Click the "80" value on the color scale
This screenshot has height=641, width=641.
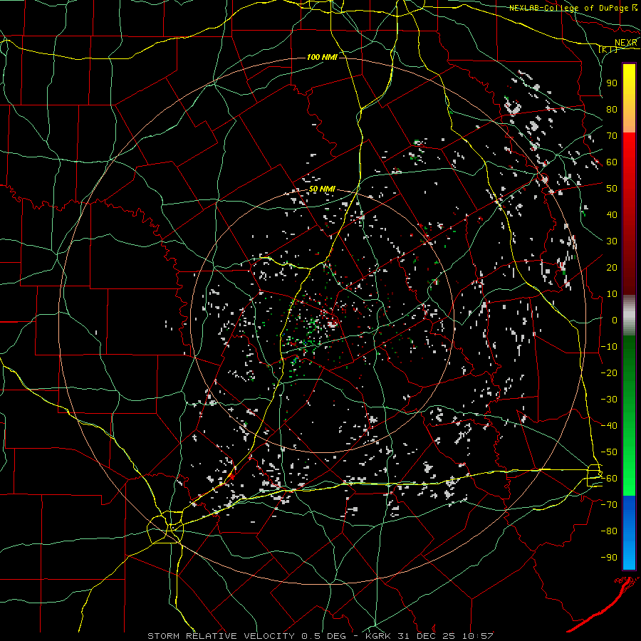(612, 109)
